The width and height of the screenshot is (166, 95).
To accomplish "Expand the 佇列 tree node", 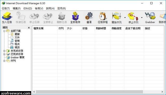I will point(4,61).
